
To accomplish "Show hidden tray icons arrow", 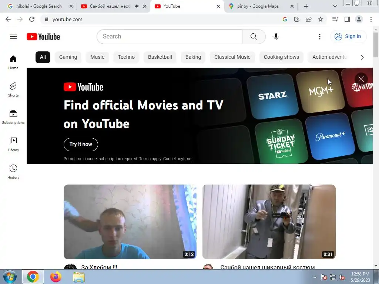I will click(x=315, y=277).
